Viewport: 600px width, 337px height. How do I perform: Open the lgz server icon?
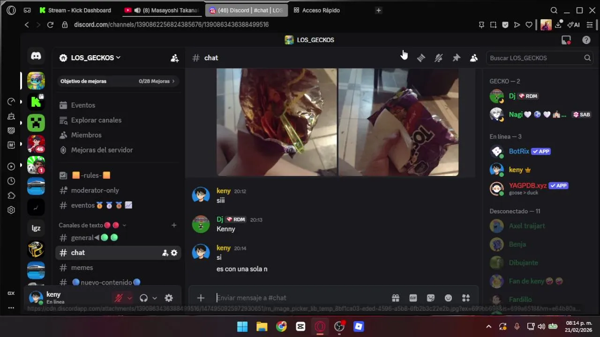pyautogui.click(x=36, y=228)
